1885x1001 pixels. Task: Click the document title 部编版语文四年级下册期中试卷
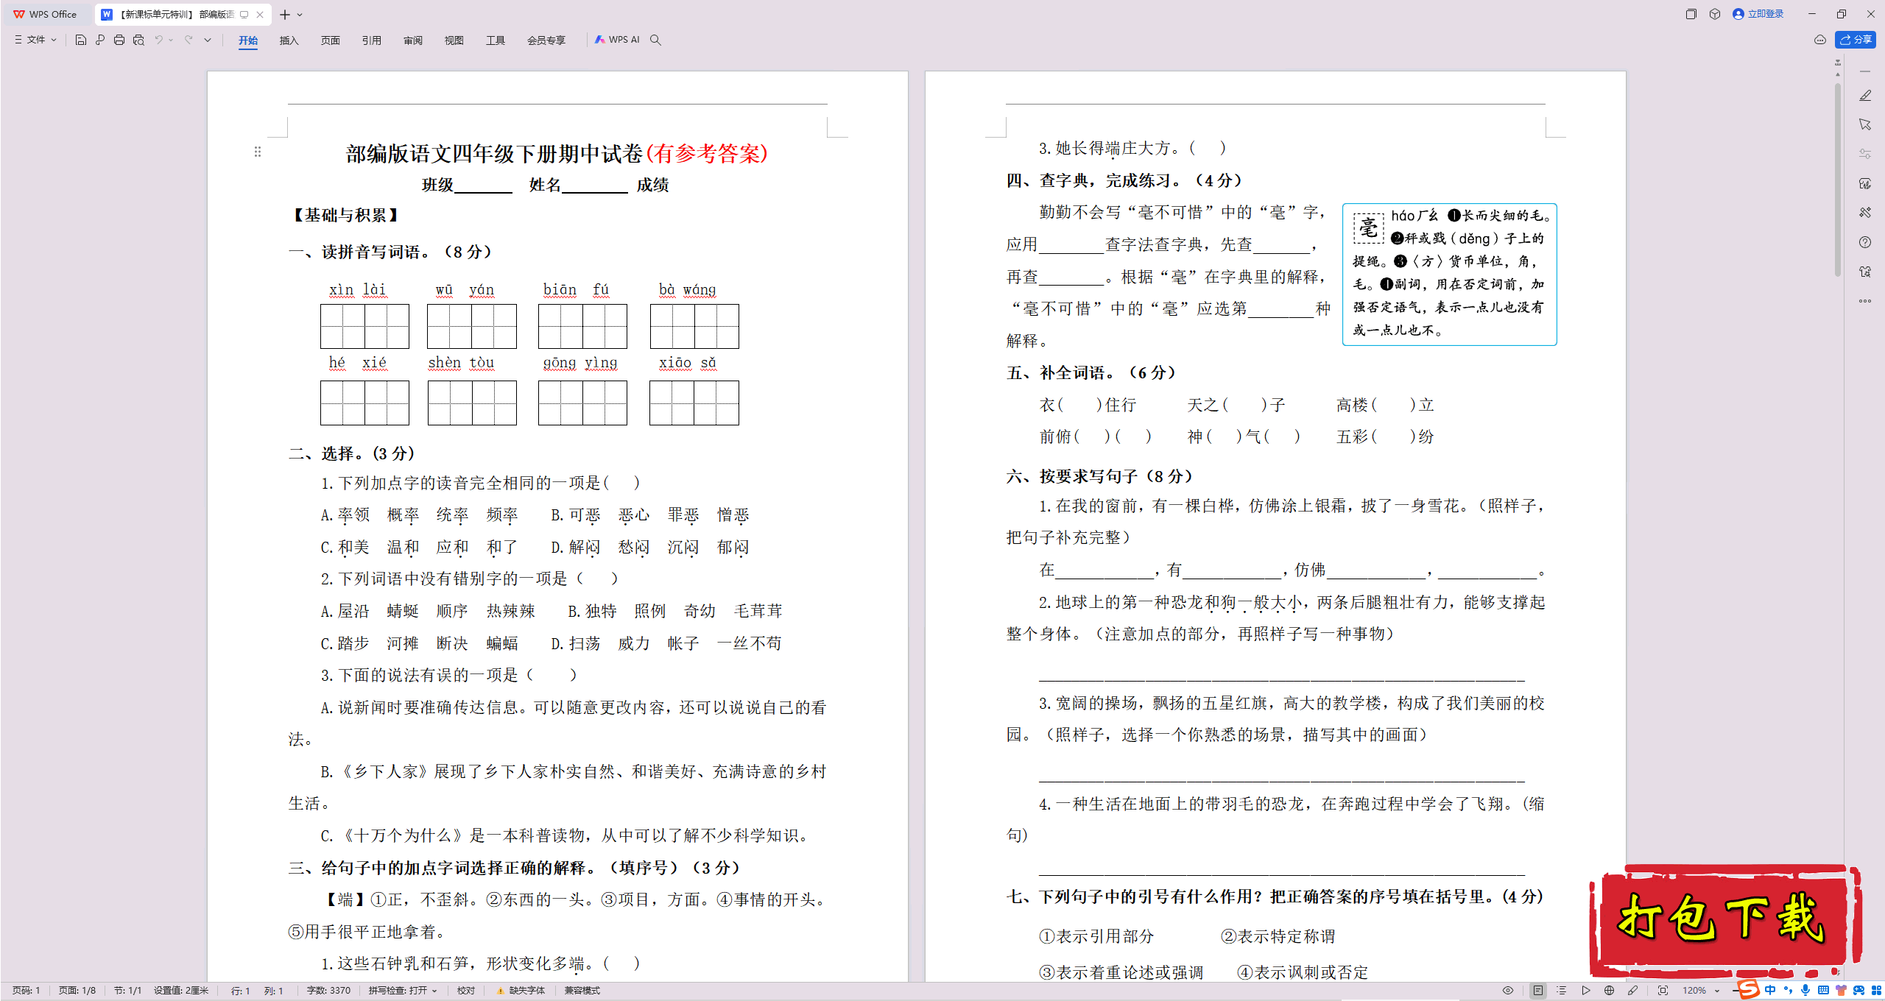pyautogui.click(x=494, y=153)
